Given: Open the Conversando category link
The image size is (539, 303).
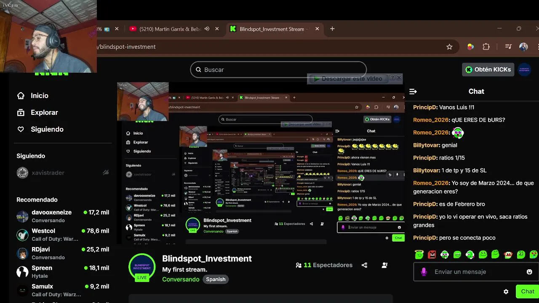Looking at the screenshot, I should (181, 279).
